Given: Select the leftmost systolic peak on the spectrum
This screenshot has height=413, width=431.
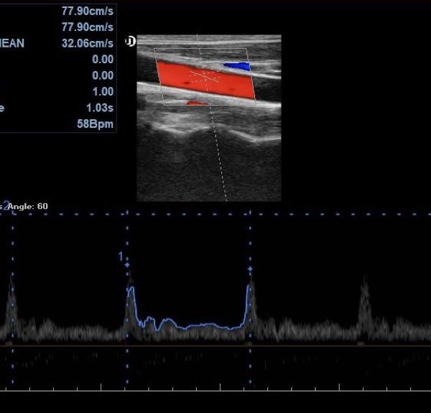Looking at the screenshot, I should (11, 294).
